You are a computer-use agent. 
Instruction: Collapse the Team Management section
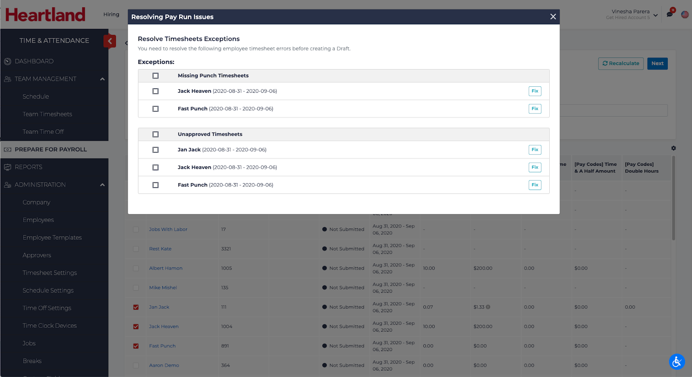[x=103, y=79]
